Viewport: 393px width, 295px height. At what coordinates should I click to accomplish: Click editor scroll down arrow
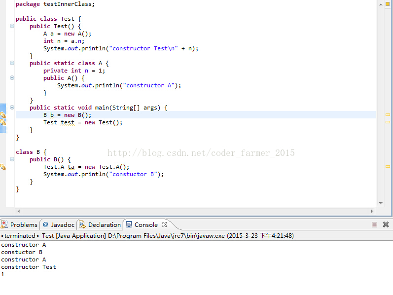click(381, 203)
